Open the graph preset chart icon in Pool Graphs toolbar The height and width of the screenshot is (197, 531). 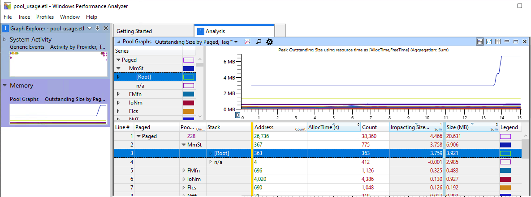(247, 42)
